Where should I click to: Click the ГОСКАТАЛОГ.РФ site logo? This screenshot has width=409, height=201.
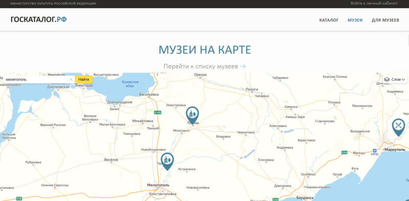click(38, 20)
